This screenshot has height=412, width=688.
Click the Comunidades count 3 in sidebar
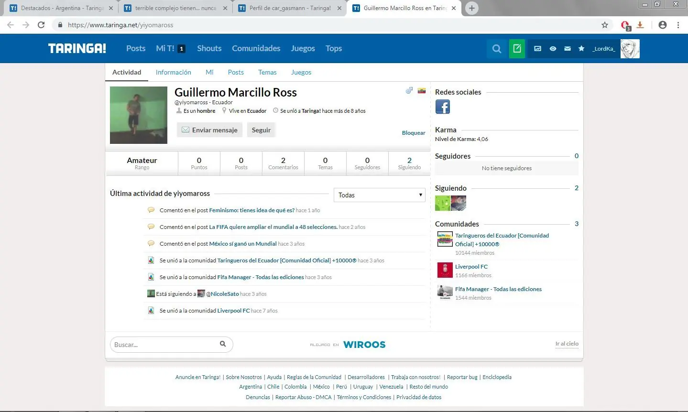tap(577, 224)
